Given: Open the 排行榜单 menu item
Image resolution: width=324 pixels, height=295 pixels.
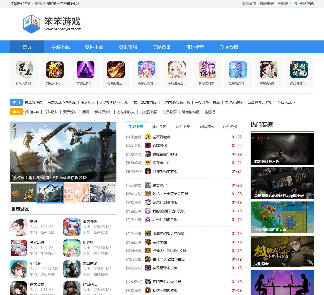Looking at the screenshot, I should click(195, 47).
